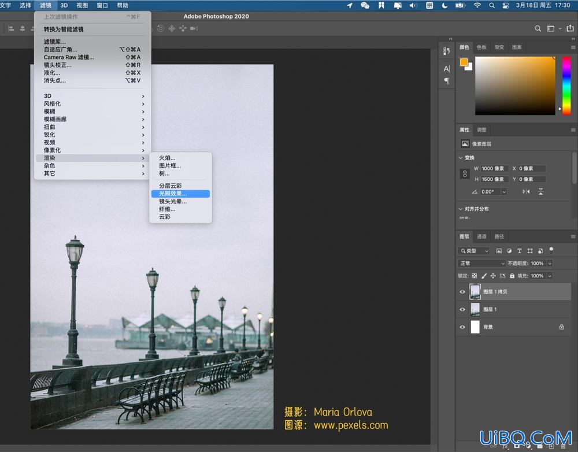Open the 视图 menu in menu bar
Image resolution: width=578 pixels, height=452 pixels.
[x=82, y=5]
